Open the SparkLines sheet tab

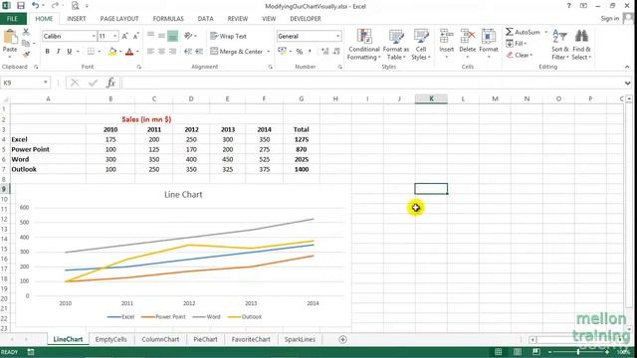[300, 339]
